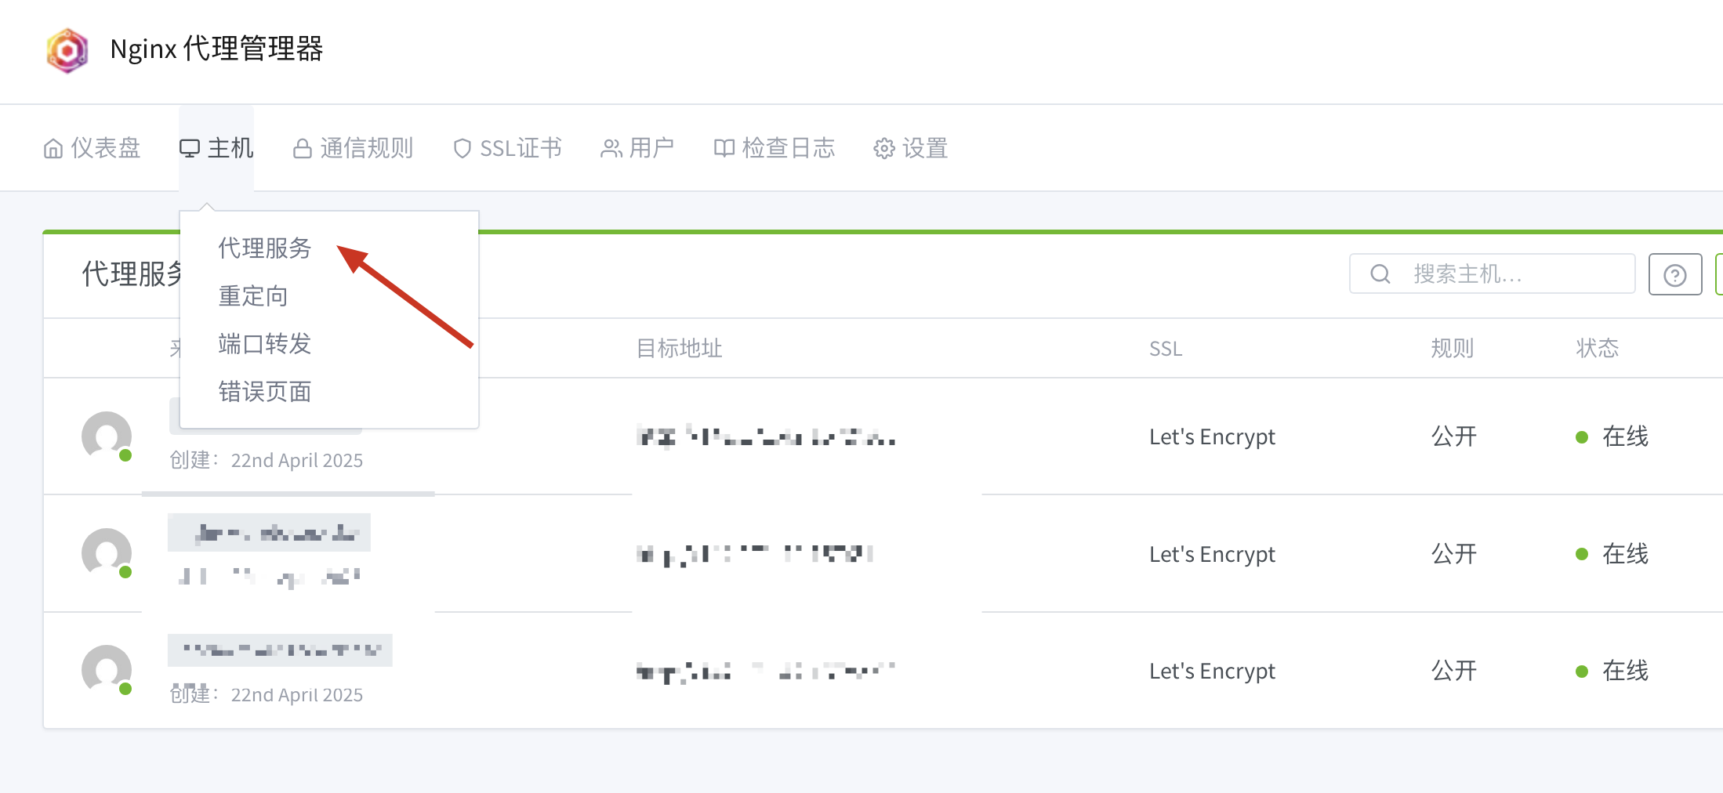This screenshot has height=793, width=1723.
Task: Open the SSL证书 certificates menu
Action: (508, 148)
